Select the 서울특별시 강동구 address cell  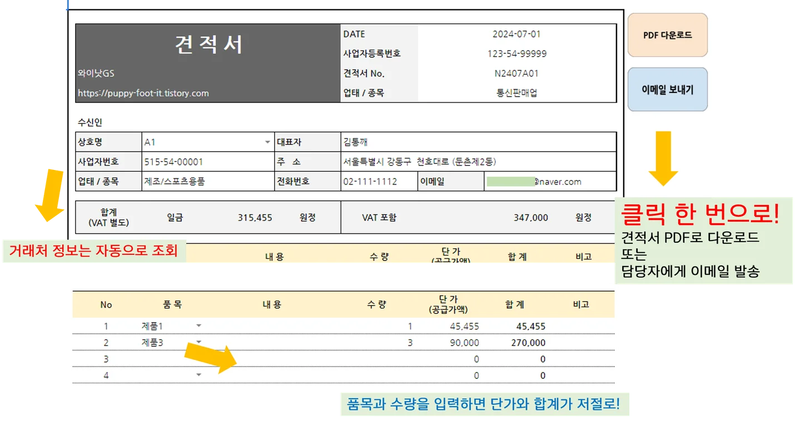click(479, 162)
